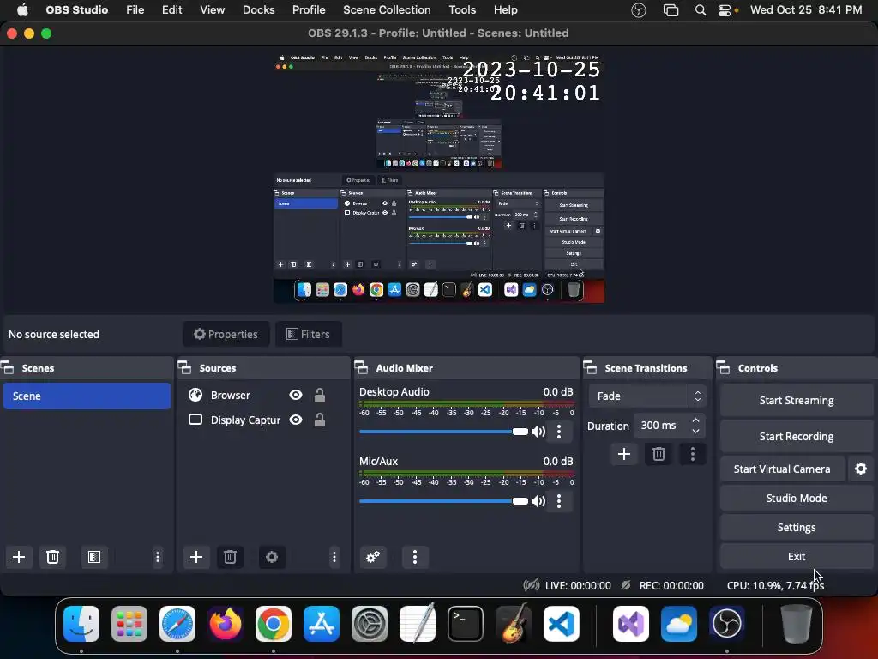This screenshot has width=878, height=659.
Task: Open the Tools menu
Action: point(462,10)
